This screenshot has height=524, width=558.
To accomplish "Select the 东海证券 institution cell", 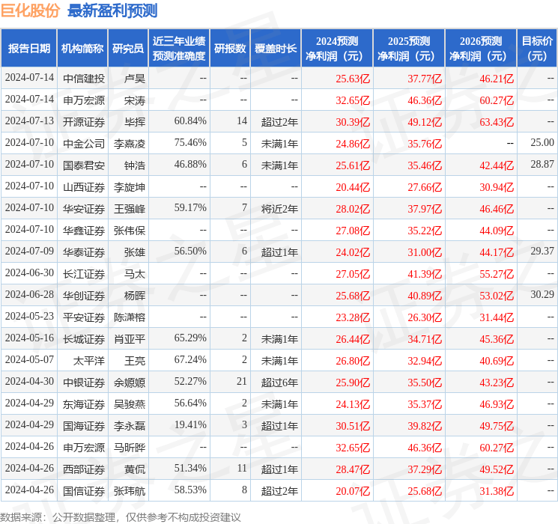I will point(84,404).
